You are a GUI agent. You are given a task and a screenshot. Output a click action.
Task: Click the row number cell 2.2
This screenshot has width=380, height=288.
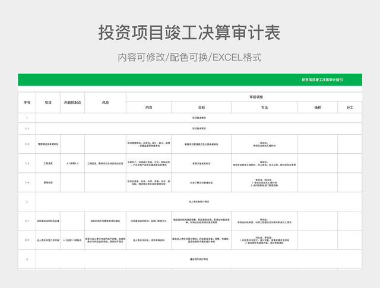pos(27,240)
